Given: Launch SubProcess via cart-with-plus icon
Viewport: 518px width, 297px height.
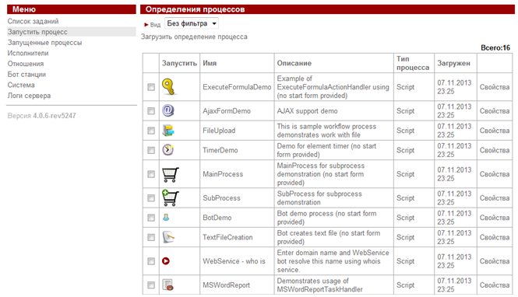Looking at the screenshot, I should (x=171, y=197).
